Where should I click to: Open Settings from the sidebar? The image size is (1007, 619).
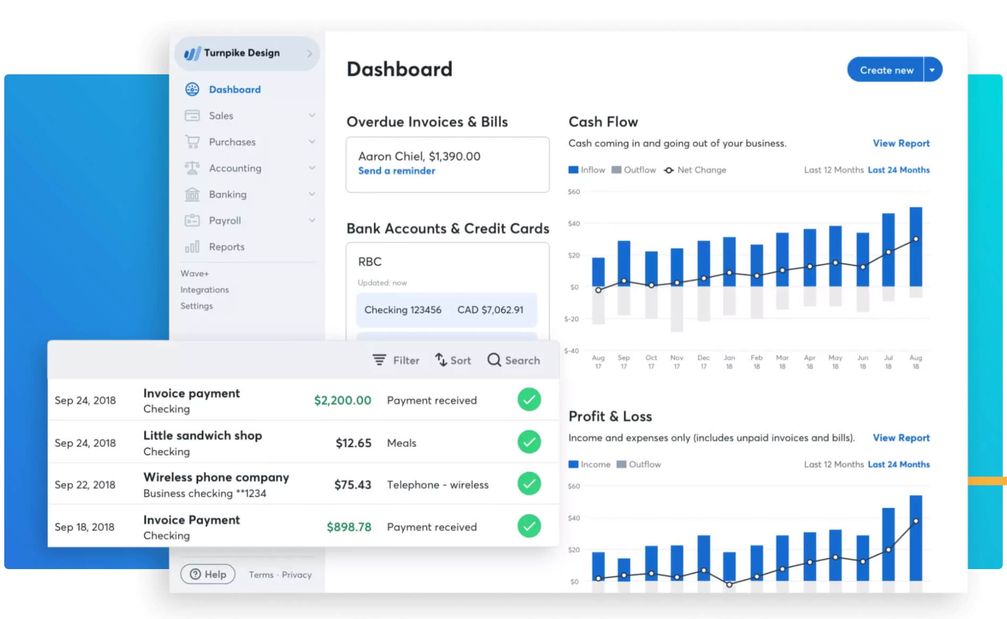coord(197,306)
